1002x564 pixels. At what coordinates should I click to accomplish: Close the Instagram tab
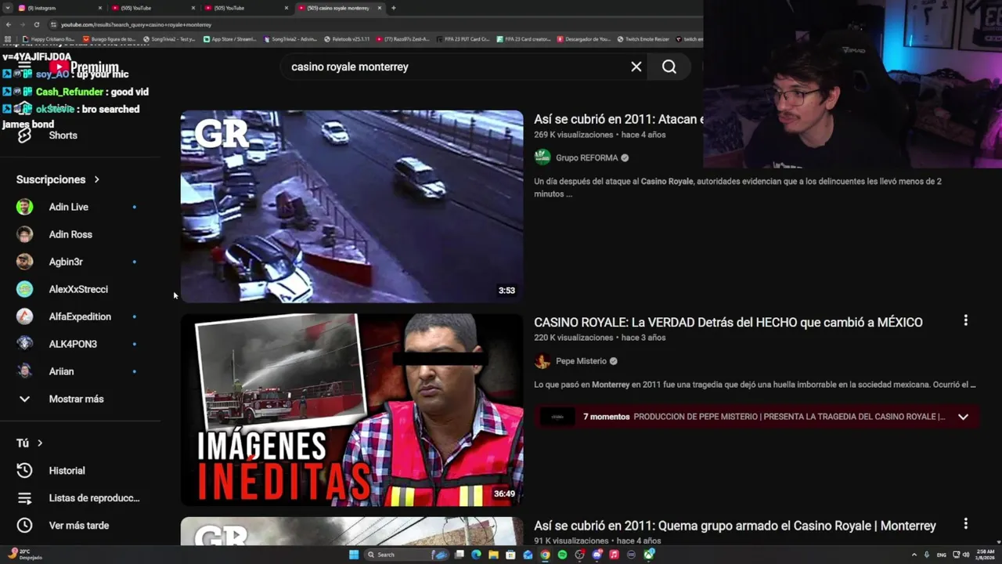100,8
